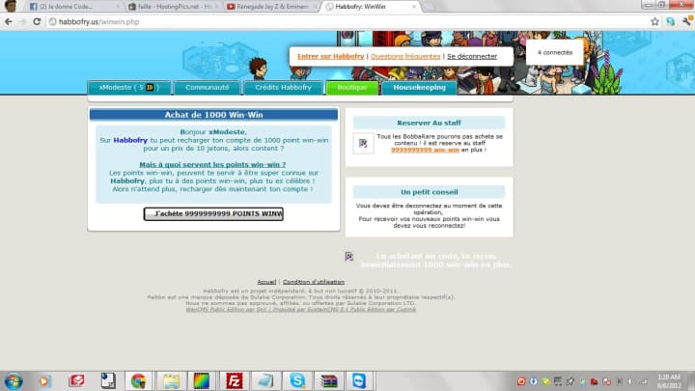The width and height of the screenshot is (695, 391).
Task: Open the Skype taskbar icon
Action: [297, 380]
